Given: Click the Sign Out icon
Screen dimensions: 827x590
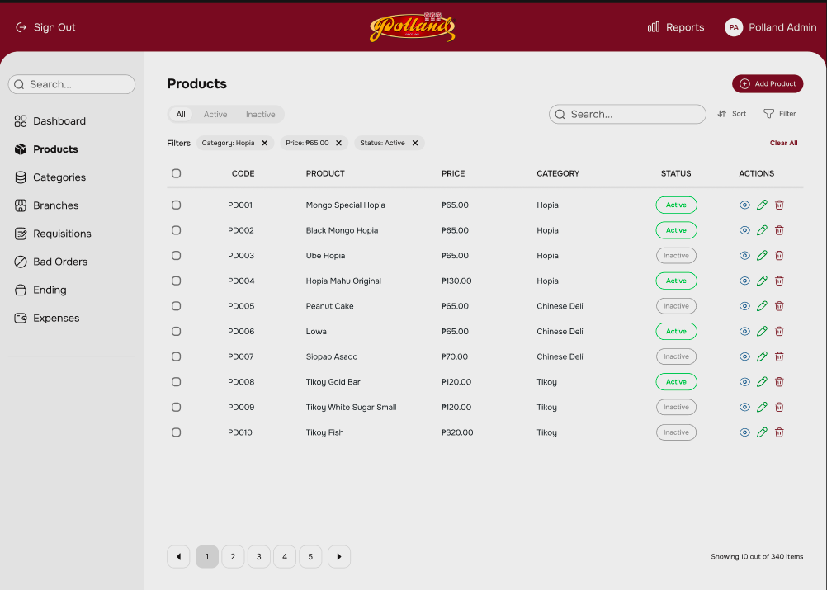Looking at the screenshot, I should click(21, 27).
